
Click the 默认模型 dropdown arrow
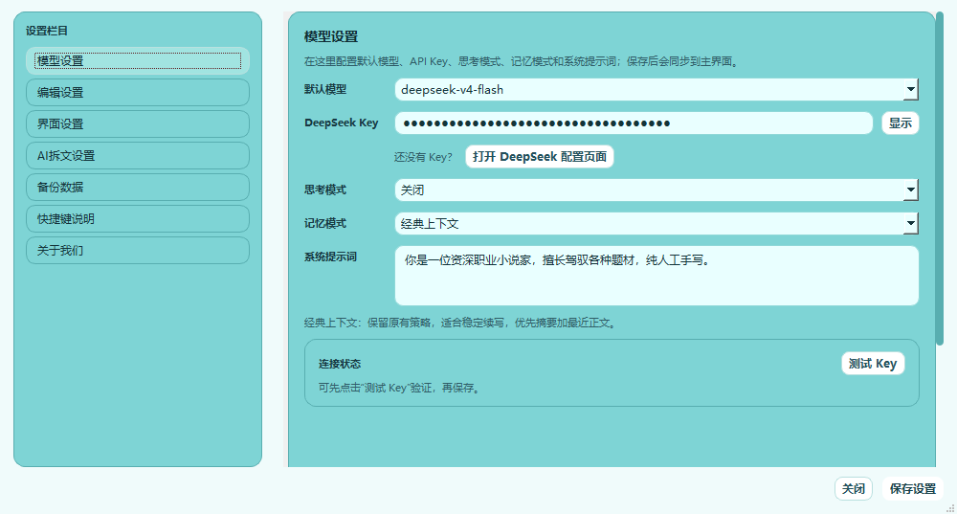click(911, 90)
